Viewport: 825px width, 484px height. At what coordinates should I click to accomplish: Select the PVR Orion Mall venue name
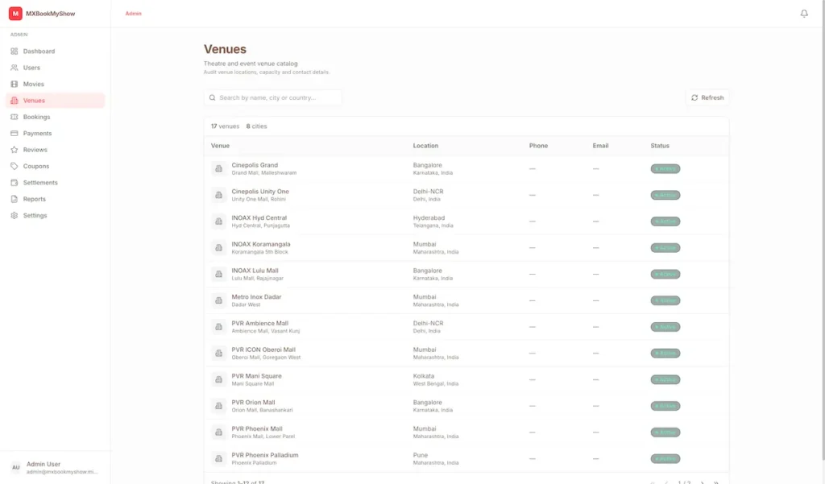point(253,402)
